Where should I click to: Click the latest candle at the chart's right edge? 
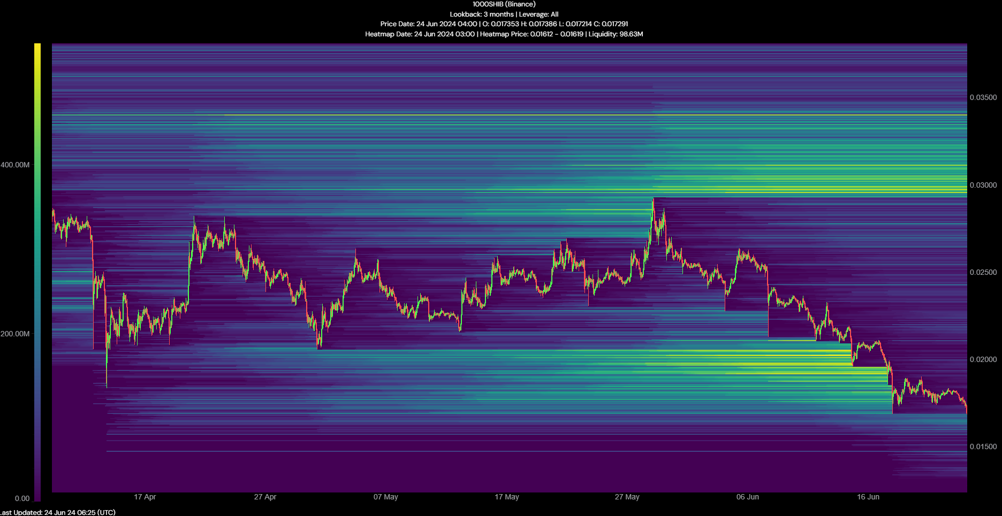966,407
